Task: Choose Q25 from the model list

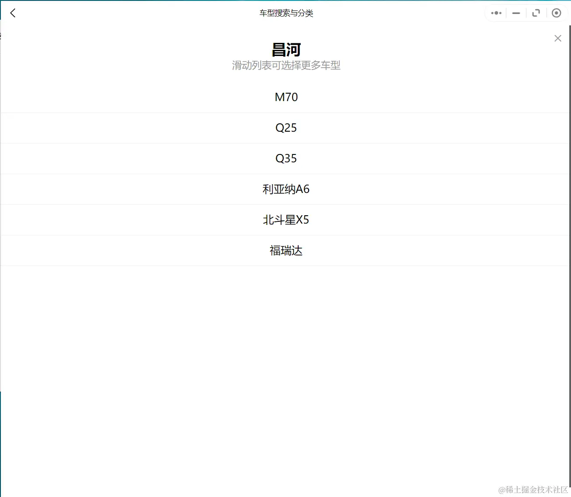Action: click(x=286, y=128)
